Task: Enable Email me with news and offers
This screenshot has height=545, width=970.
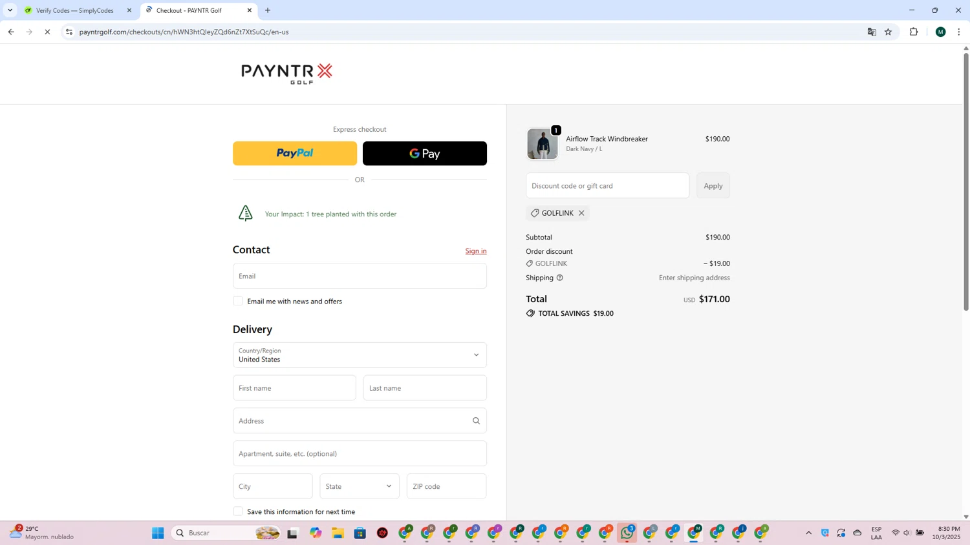Action: tap(238, 301)
